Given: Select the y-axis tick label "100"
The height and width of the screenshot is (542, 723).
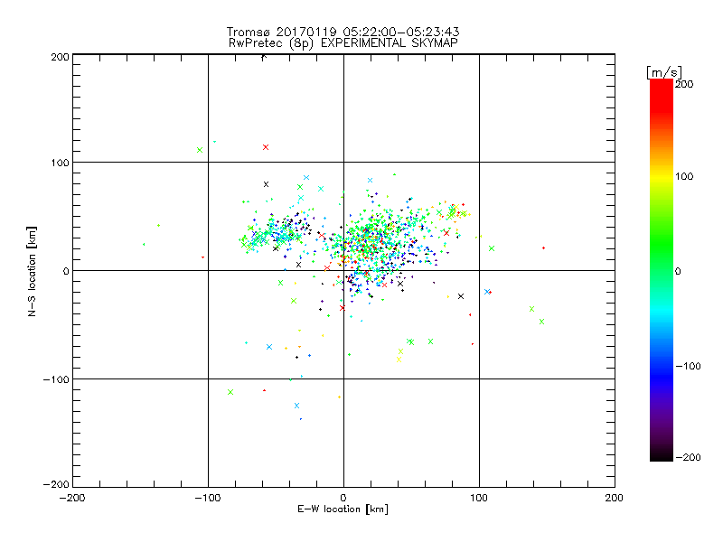Looking at the screenshot, I should click(60, 164).
